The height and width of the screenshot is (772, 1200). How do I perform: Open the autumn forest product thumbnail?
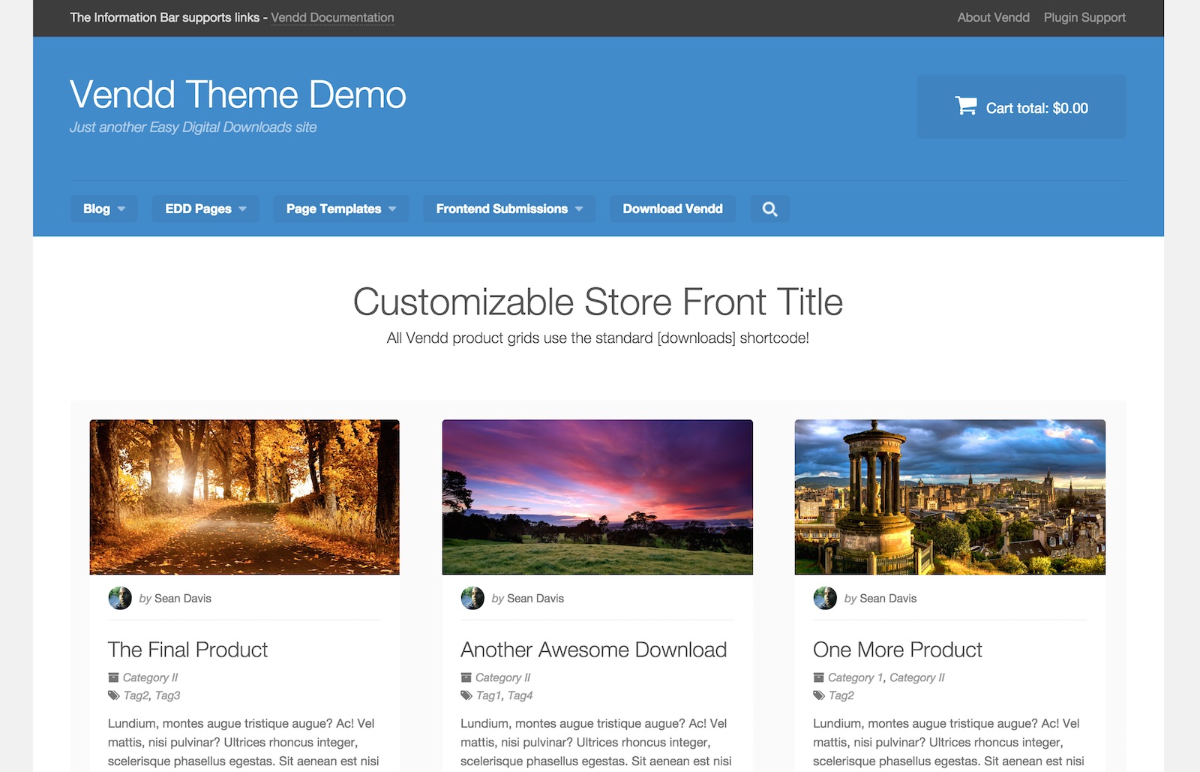(x=244, y=497)
